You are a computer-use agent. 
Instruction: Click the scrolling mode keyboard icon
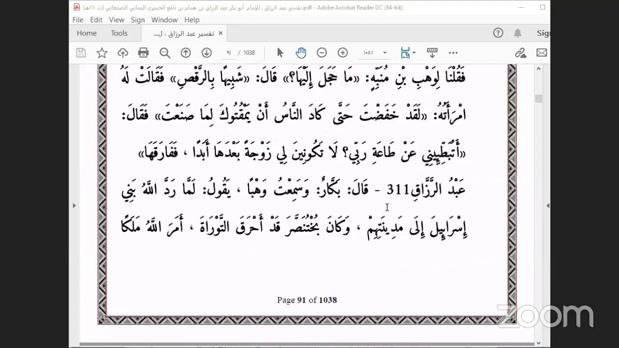(x=432, y=53)
